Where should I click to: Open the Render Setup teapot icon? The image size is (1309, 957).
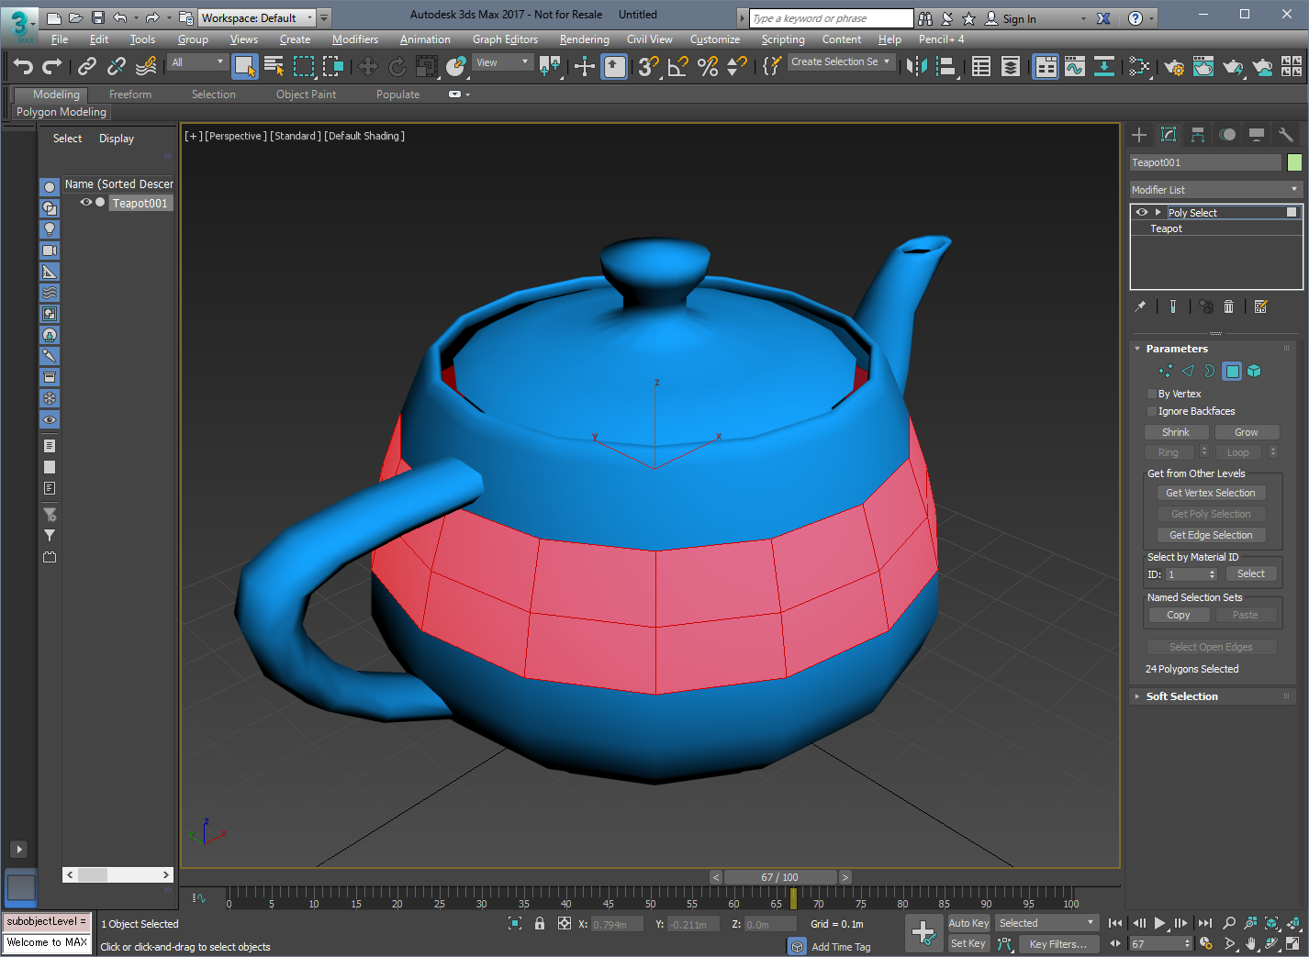tap(1173, 66)
